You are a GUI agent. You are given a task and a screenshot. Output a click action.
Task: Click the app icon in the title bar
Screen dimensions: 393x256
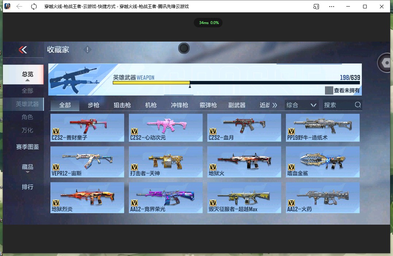7,6
